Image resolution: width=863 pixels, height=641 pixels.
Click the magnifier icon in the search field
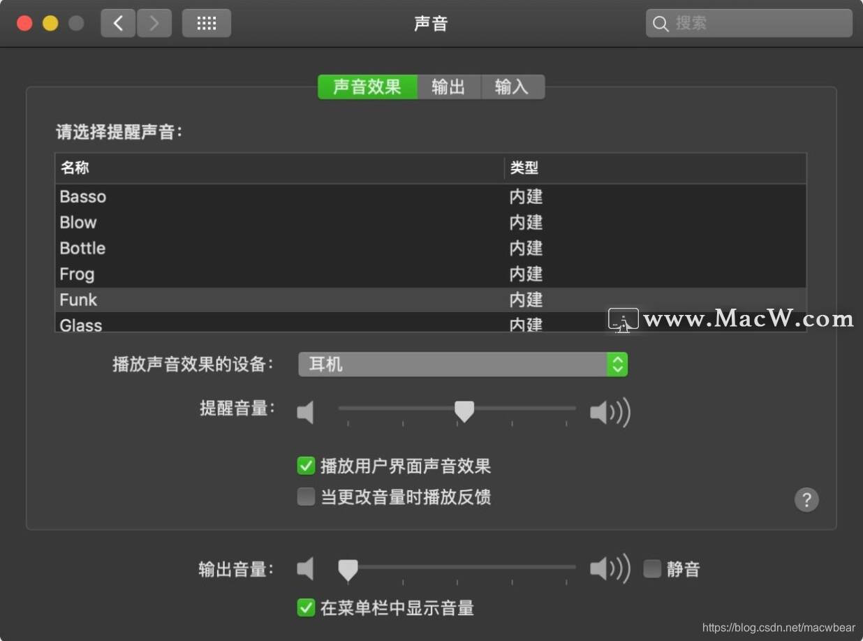[661, 24]
